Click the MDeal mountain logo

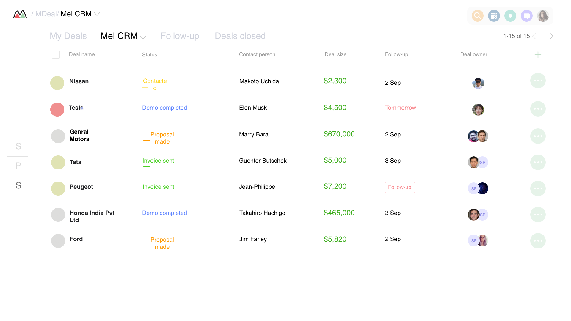[20, 14]
